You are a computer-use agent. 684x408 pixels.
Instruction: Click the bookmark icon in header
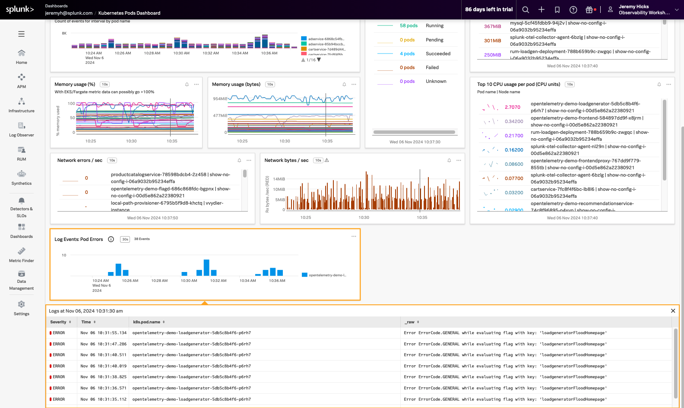(557, 9)
